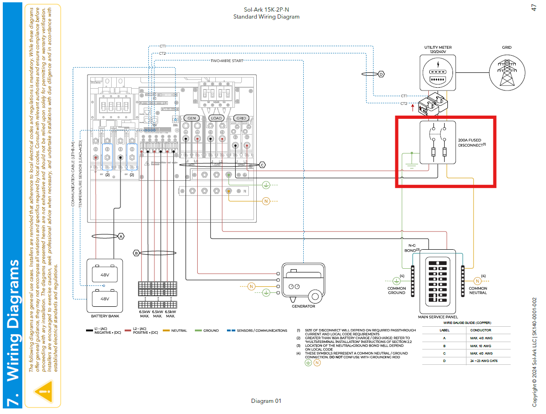
Task: Click the hexagon marker labeled C
Action: pos(263,165)
